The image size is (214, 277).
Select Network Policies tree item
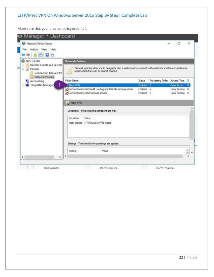click(x=44, y=77)
